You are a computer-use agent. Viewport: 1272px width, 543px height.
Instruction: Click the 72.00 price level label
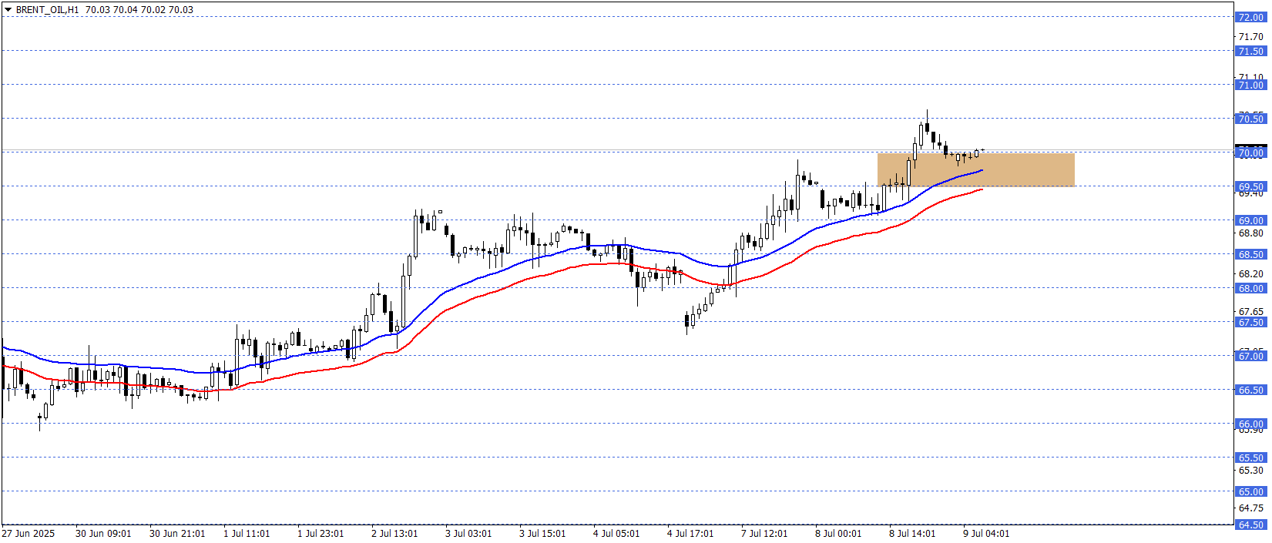tap(1250, 17)
